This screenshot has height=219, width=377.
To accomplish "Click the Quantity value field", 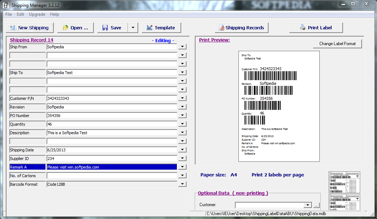I will click(112, 124).
